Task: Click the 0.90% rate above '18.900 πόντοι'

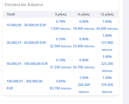Action: (84, 22)
